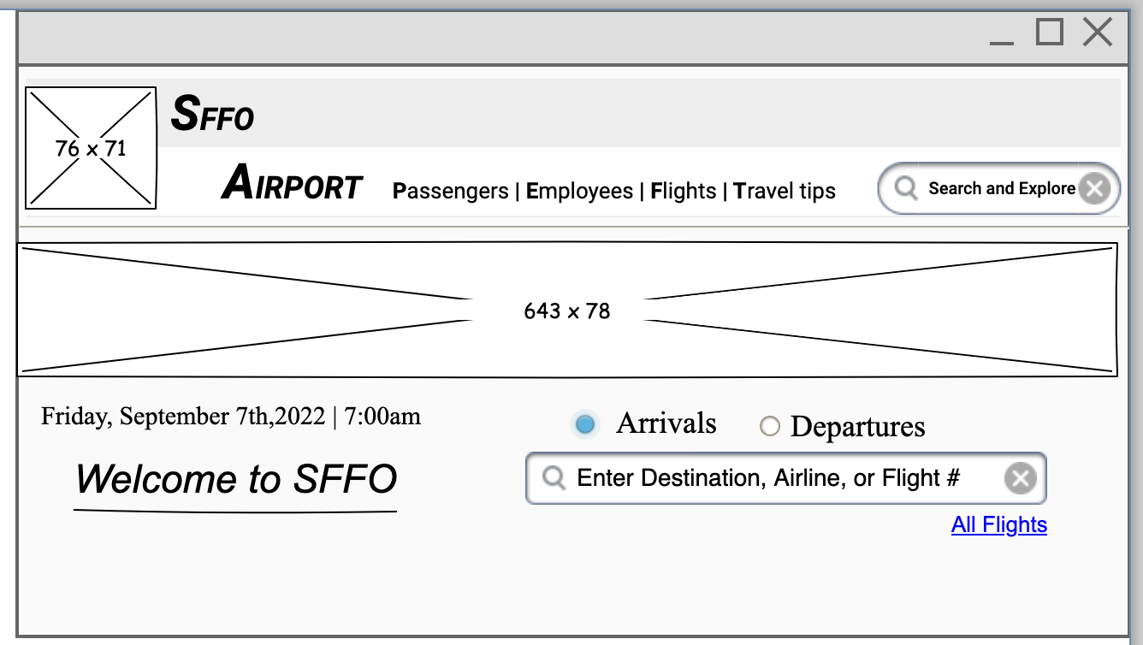
Task: Clear the Search and Explore box via X icon
Action: tap(1094, 187)
